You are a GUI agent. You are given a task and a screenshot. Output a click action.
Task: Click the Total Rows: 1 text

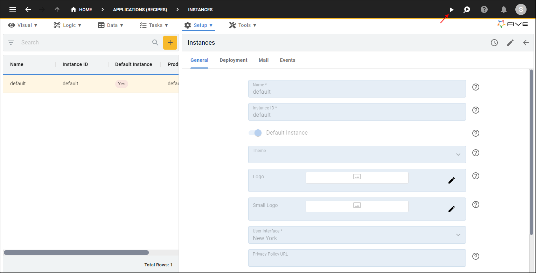tap(159, 265)
